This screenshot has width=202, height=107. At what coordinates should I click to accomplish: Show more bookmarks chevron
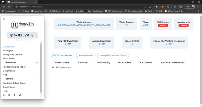198,11
